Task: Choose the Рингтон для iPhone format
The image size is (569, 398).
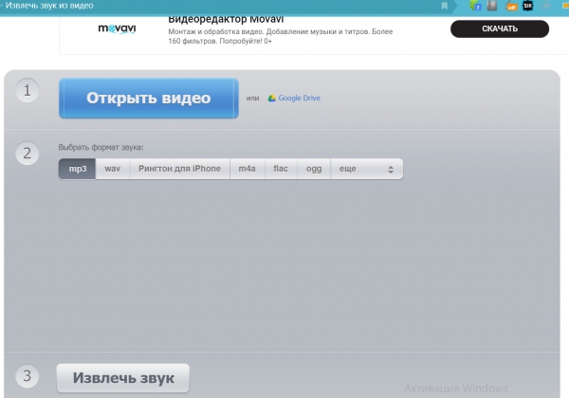Action: 179,169
